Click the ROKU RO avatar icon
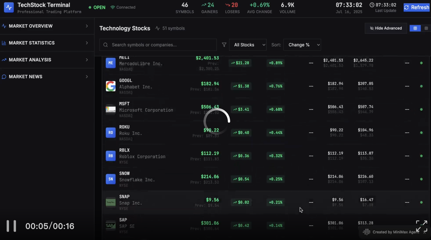The height and width of the screenshot is (240, 431). 111,132
